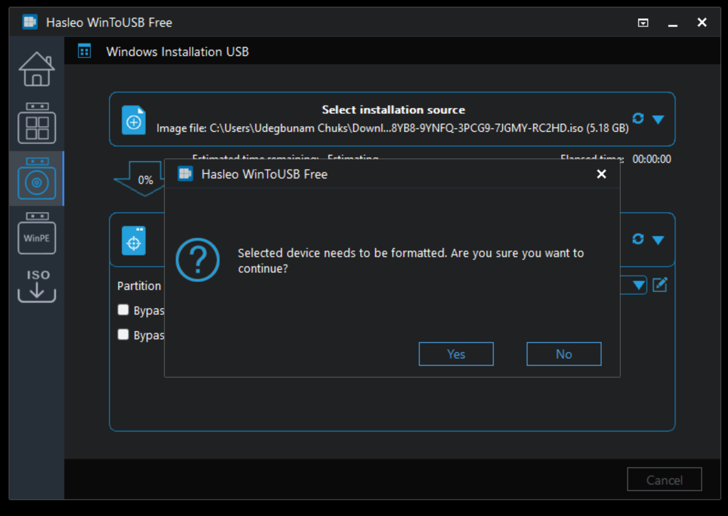Click the Hasleo app logo in title bar
The image size is (728, 516).
pyautogui.click(x=30, y=22)
